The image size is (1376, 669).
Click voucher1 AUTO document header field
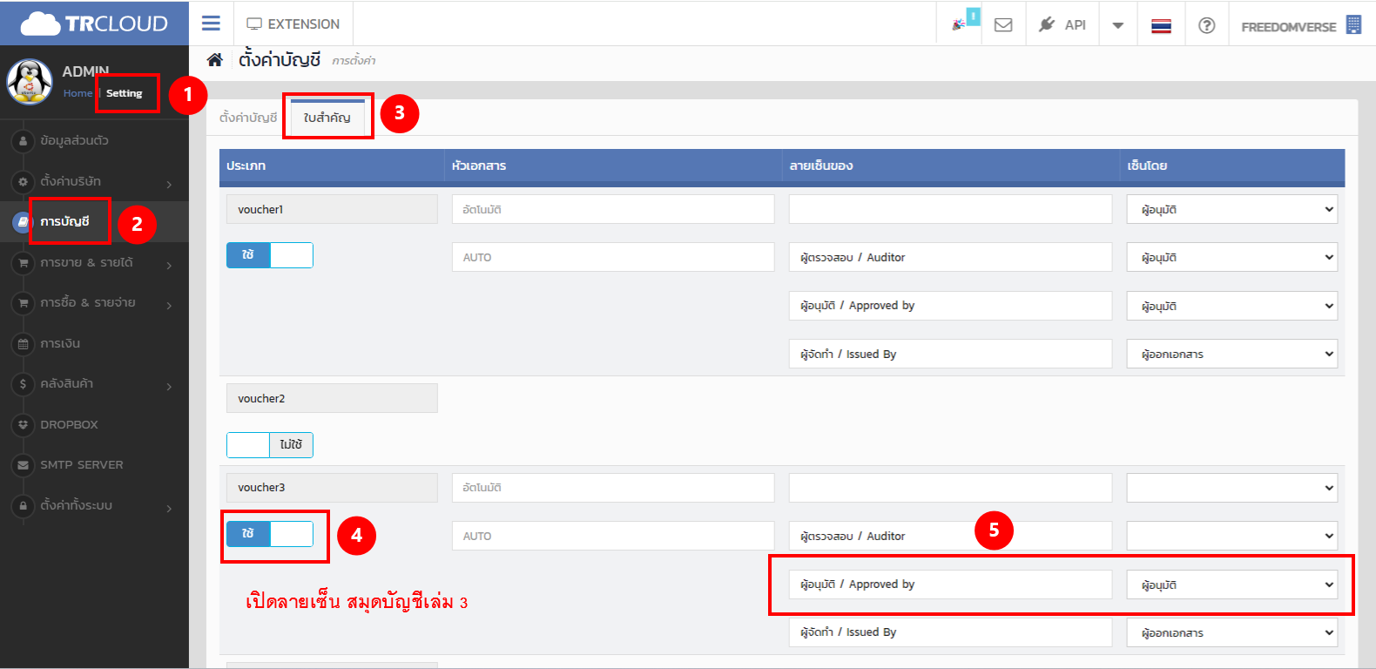point(613,257)
